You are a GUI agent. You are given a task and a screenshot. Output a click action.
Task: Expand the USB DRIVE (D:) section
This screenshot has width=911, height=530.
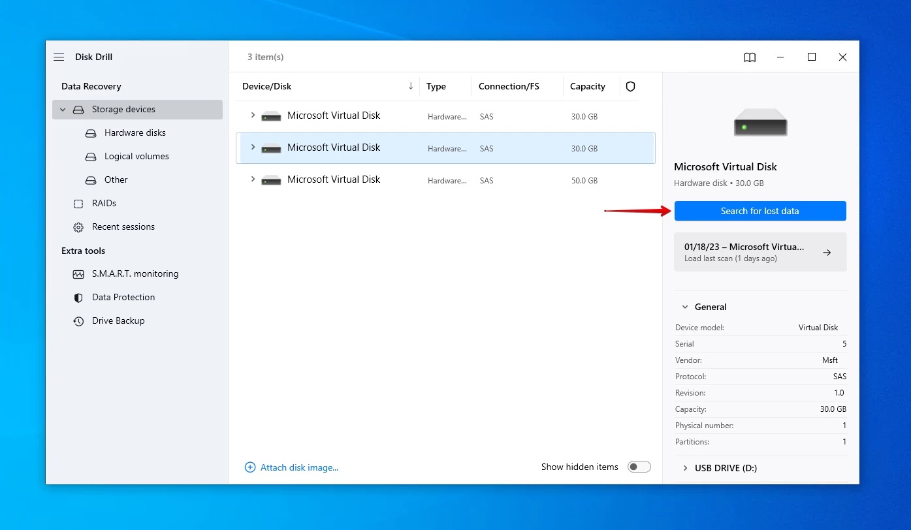(x=685, y=468)
